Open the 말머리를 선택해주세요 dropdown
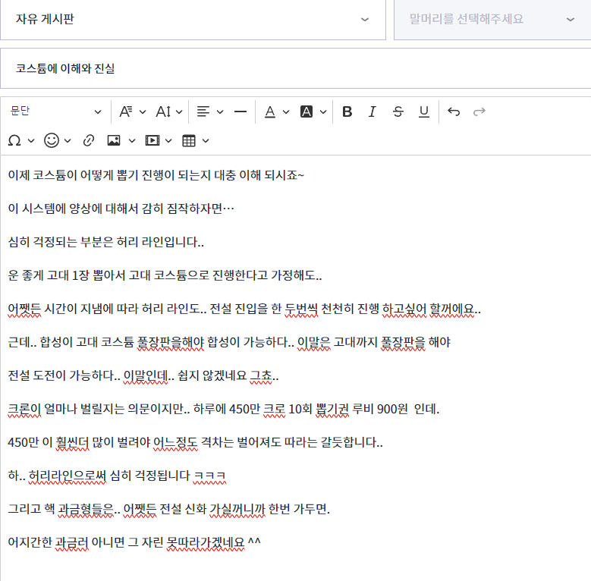The image size is (591, 581). click(x=492, y=19)
